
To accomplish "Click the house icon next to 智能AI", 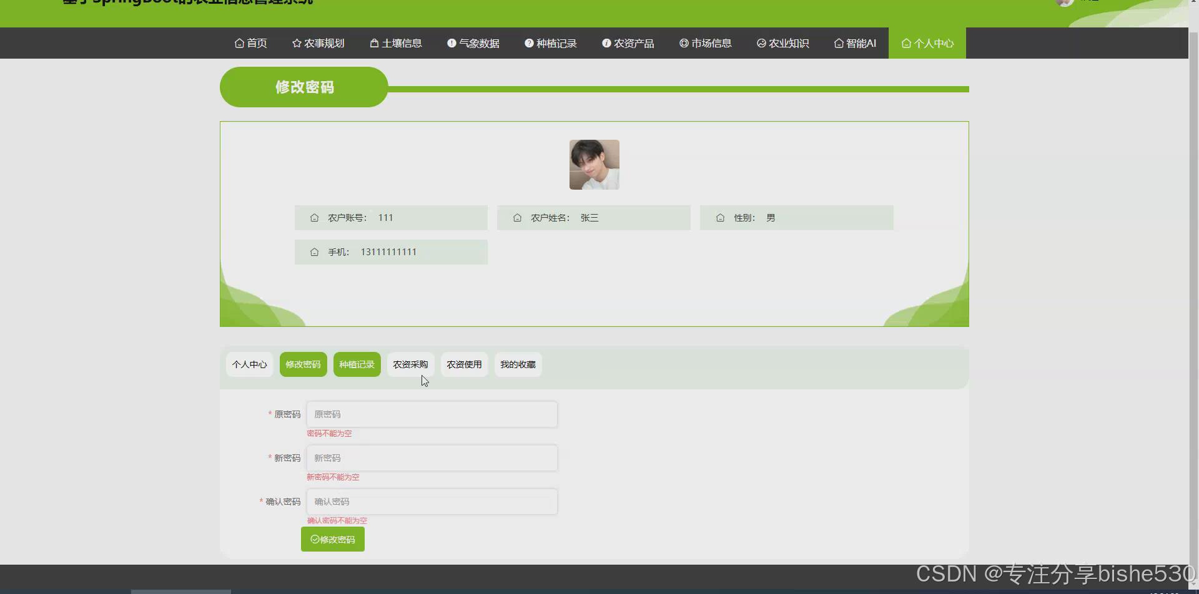I will pyautogui.click(x=839, y=43).
